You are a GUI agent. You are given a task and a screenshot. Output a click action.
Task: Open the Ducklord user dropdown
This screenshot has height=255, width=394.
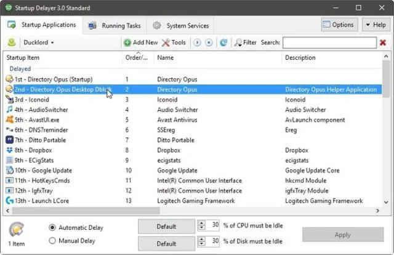[x=38, y=42]
